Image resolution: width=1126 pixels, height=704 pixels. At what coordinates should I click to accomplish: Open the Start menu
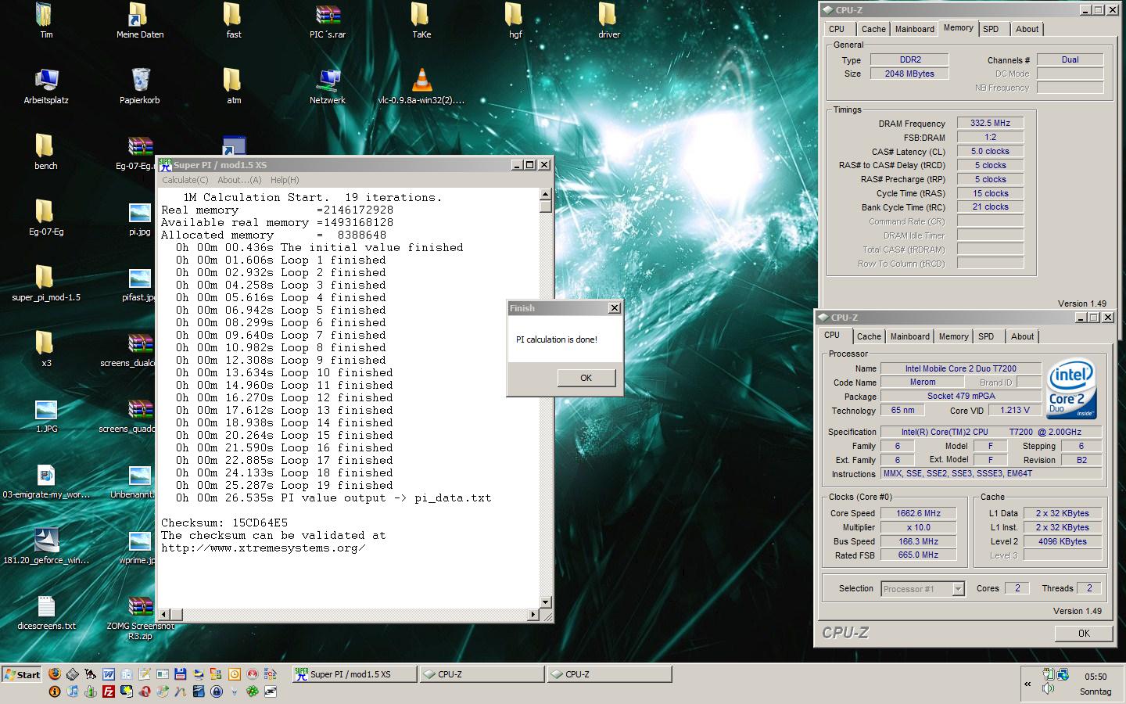click(x=22, y=674)
